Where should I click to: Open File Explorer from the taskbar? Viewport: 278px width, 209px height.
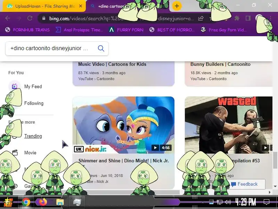coord(60,202)
